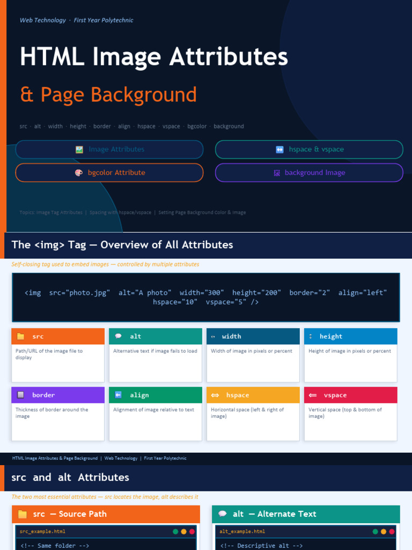Select the alt card header
The height and width of the screenshot is (550, 412).
pos(156,336)
